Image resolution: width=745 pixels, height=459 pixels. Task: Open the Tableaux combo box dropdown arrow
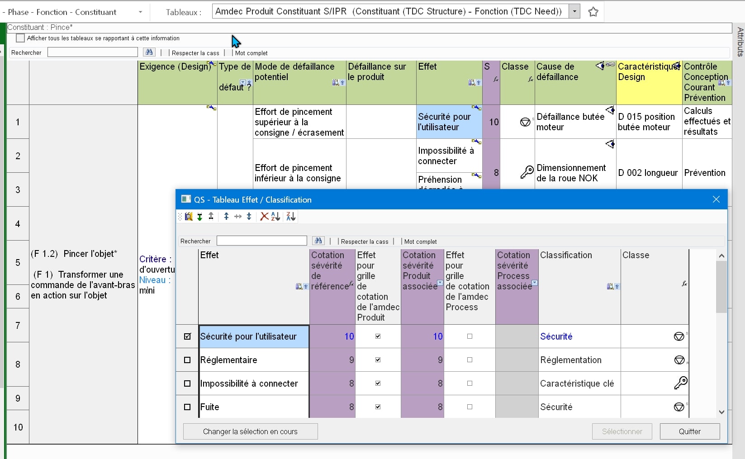coord(574,12)
